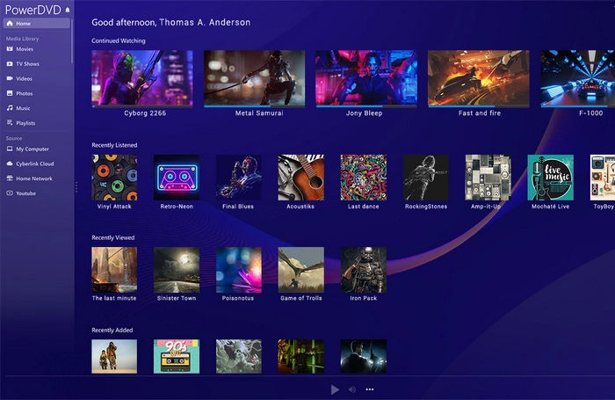Go to Movies in Media Library
The height and width of the screenshot is (400, 615).
pos(25,49)
